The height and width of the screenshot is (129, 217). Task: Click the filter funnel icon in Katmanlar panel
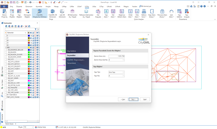pos(36,29)
